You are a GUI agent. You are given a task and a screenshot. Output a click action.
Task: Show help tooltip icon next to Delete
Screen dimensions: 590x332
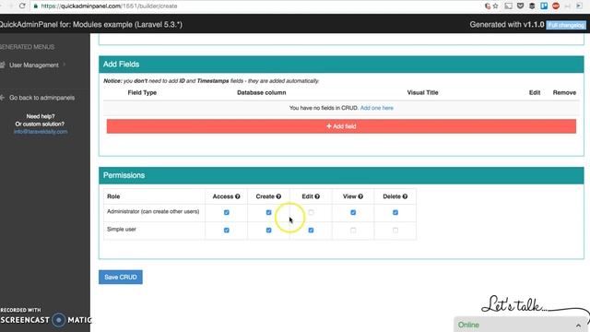pyautogui.click(x=405, y=196)
